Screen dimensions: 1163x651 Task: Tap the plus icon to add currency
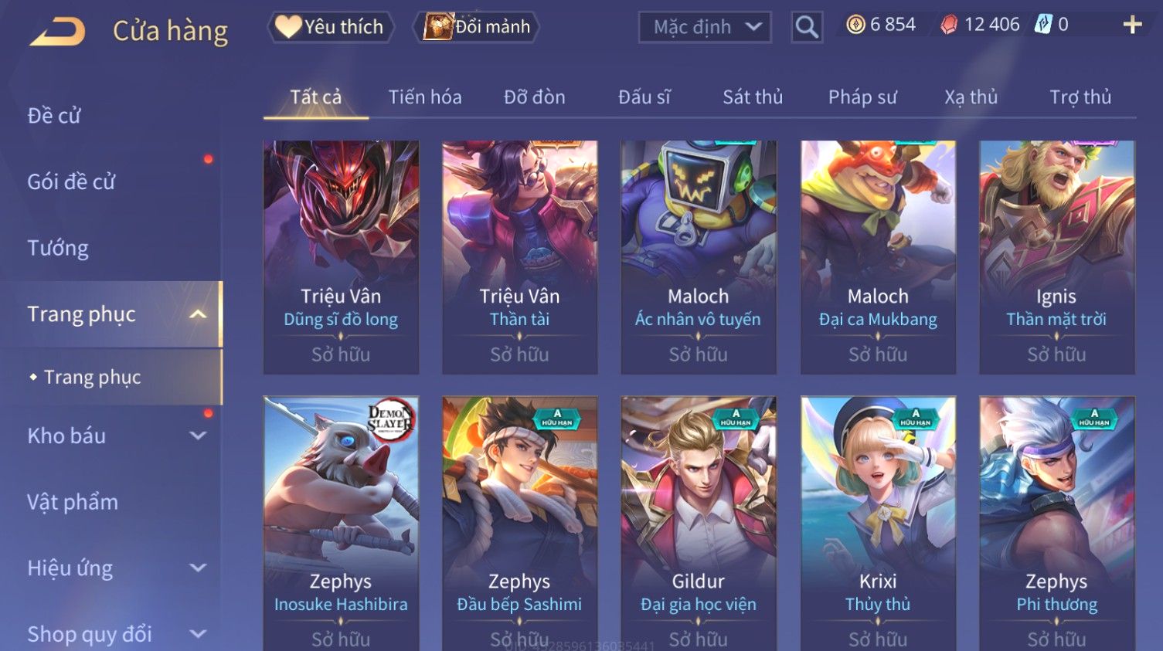[1132, 25]
